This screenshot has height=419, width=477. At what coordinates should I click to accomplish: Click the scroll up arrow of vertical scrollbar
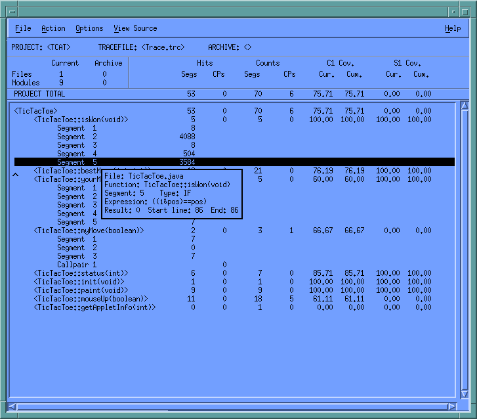coord(465,106)
